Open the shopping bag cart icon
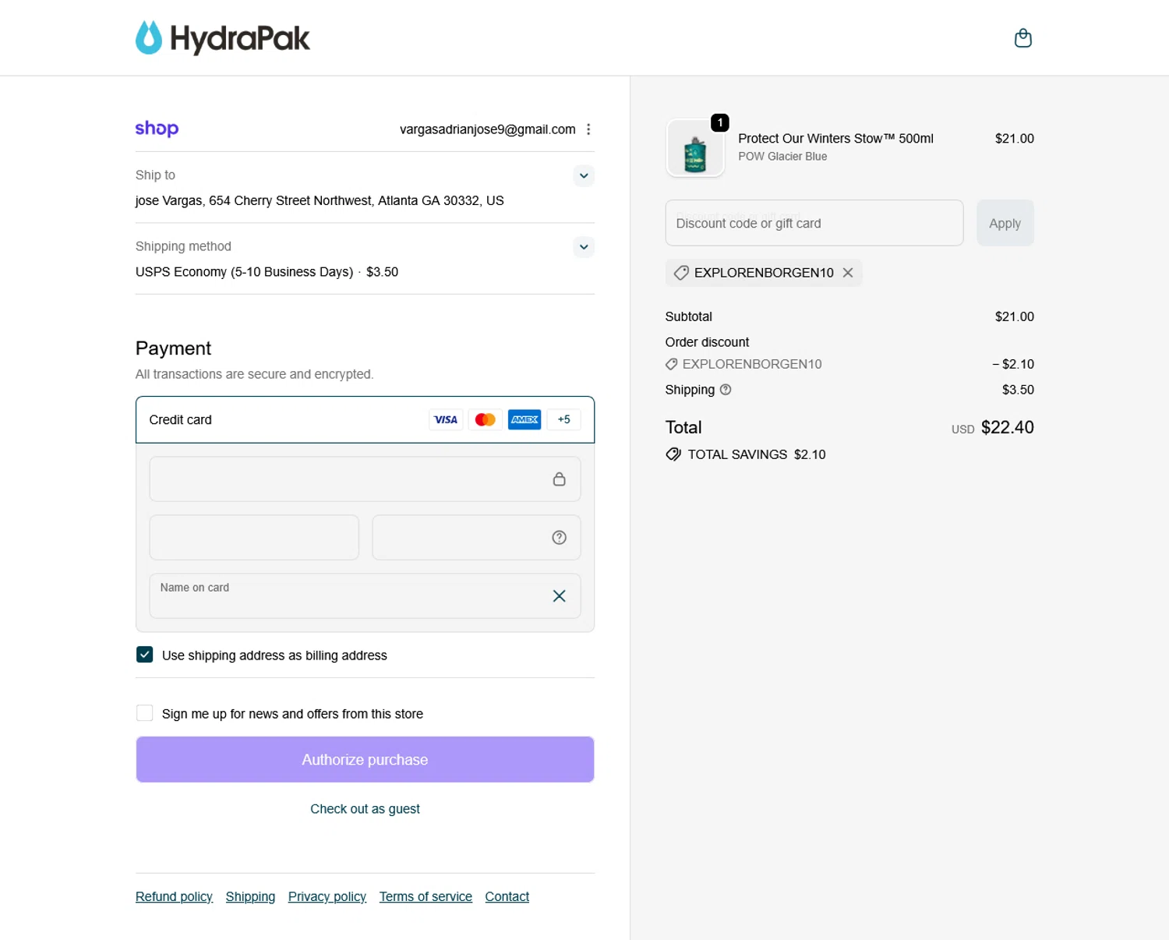 pyautogui.click(x=1022, y=38)
